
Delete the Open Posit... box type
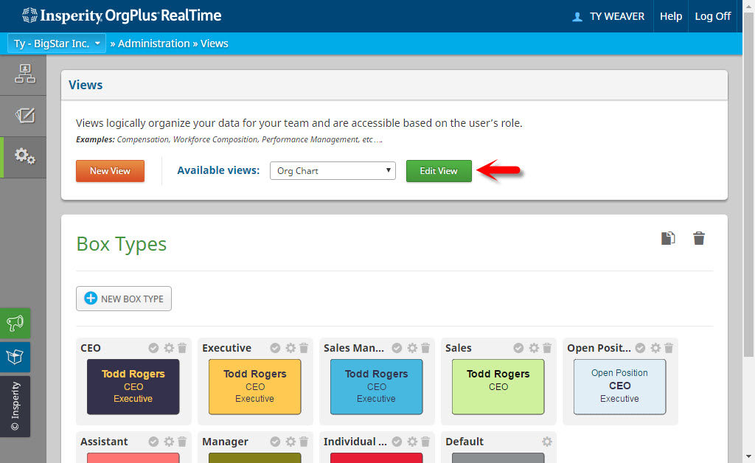(669, 348)
